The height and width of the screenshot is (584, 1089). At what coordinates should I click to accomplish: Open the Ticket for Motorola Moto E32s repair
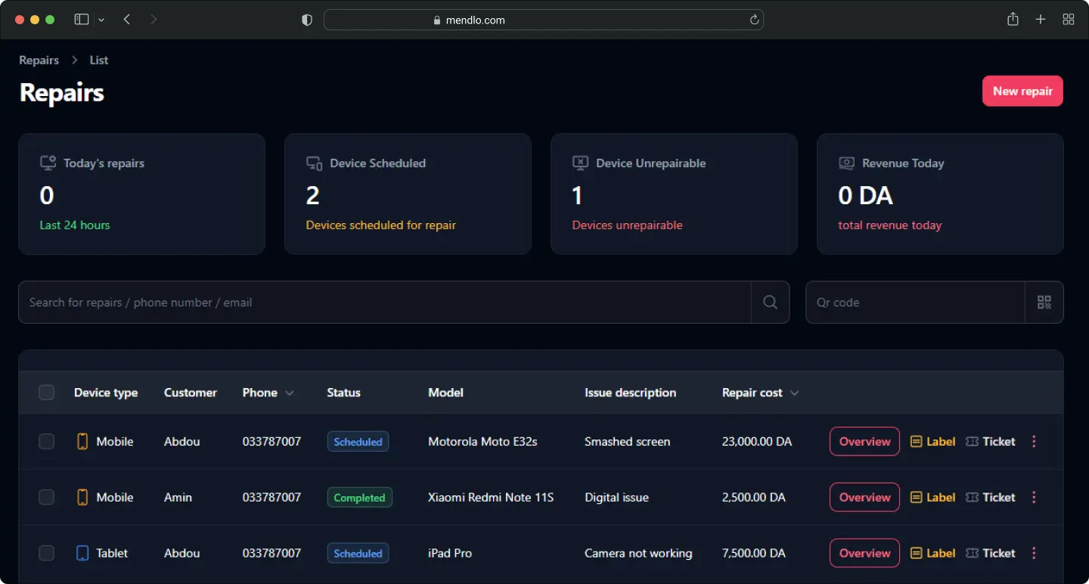point(991,441)
